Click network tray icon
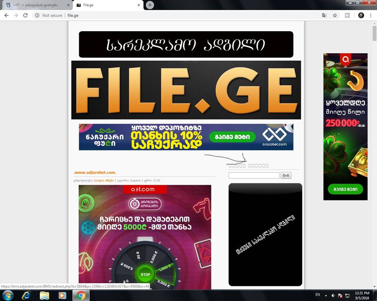The width and height of the screenshot is (377, 301). point(348,295)
